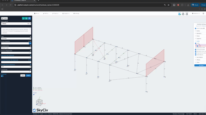
Task: Toggle the Advanced switch off
Action: click(2, 76)
